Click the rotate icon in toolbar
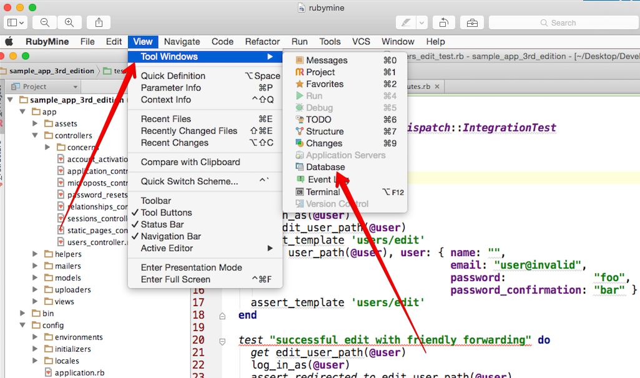The height and width of the screenshot is (378, 640). [444, 23]
